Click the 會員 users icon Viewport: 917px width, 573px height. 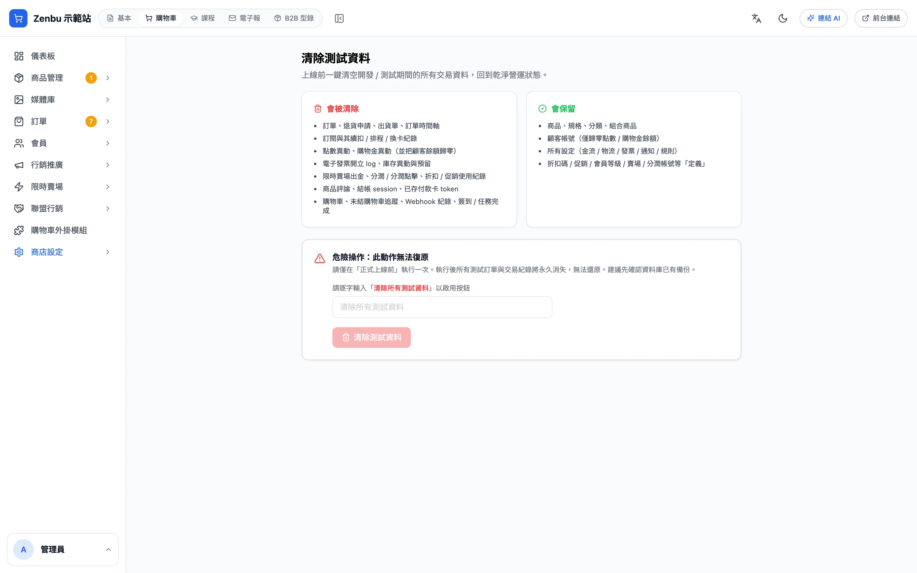(x=19, y=143)
